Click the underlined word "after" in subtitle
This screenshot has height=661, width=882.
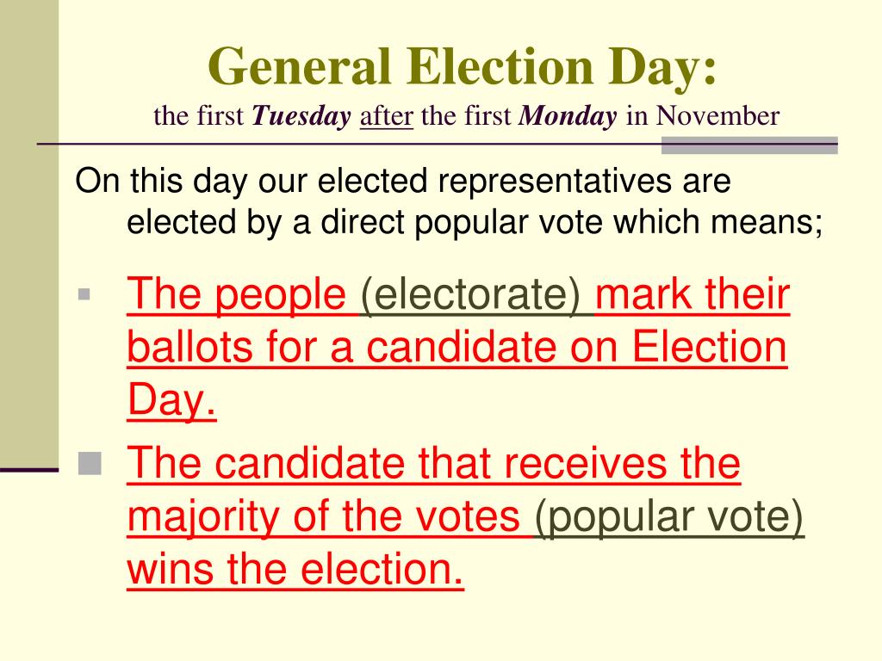387,116
